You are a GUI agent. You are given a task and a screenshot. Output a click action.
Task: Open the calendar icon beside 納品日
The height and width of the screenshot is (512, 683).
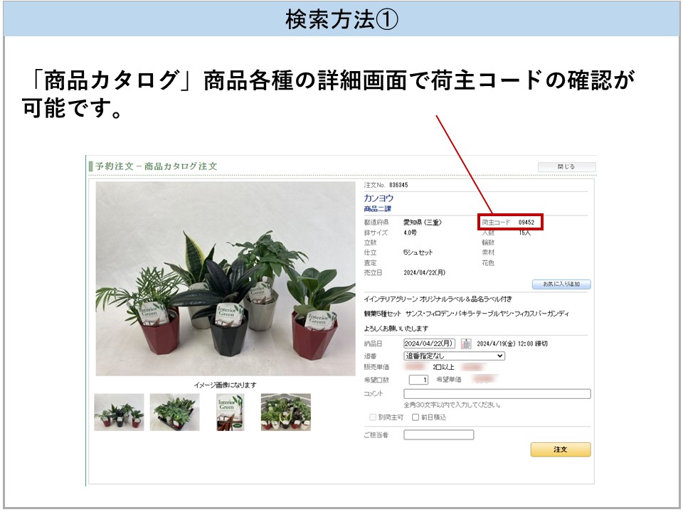[x=466, y=343]
